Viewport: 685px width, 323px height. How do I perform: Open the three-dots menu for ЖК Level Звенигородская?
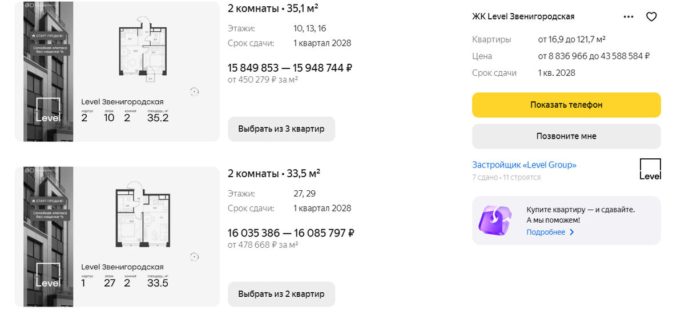[628, 17]
